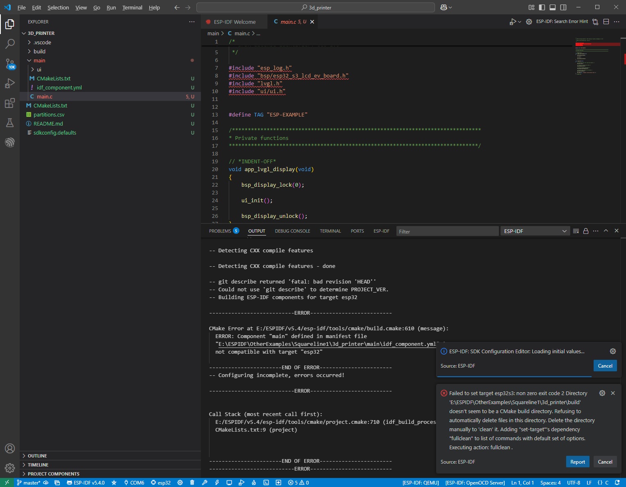This screenshot has width=626, height=487.
Task: Switch to the DEBUG CONSOLE tab
Action: click(292, 231)
